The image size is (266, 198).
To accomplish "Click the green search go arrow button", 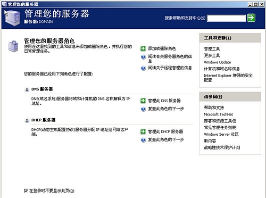I will 251,18.
